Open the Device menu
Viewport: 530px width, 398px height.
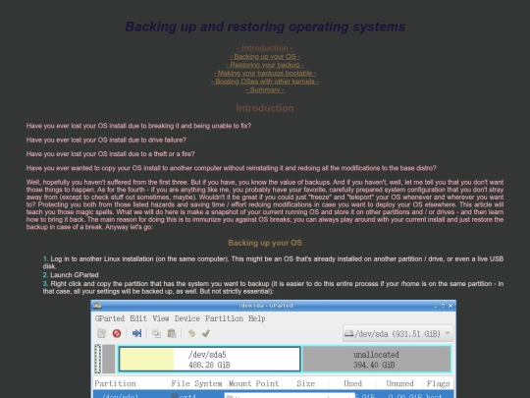[187, 318]
